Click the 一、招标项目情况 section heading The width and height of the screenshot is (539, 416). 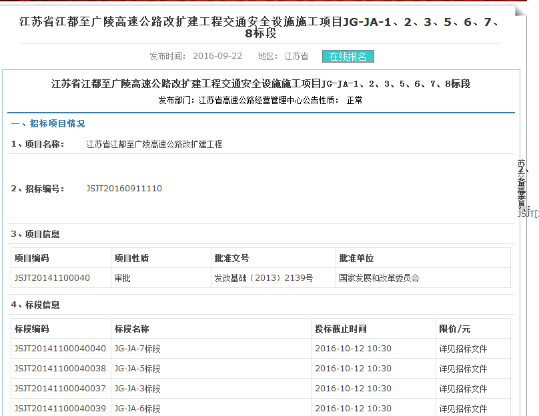click(x=47, y=123)
